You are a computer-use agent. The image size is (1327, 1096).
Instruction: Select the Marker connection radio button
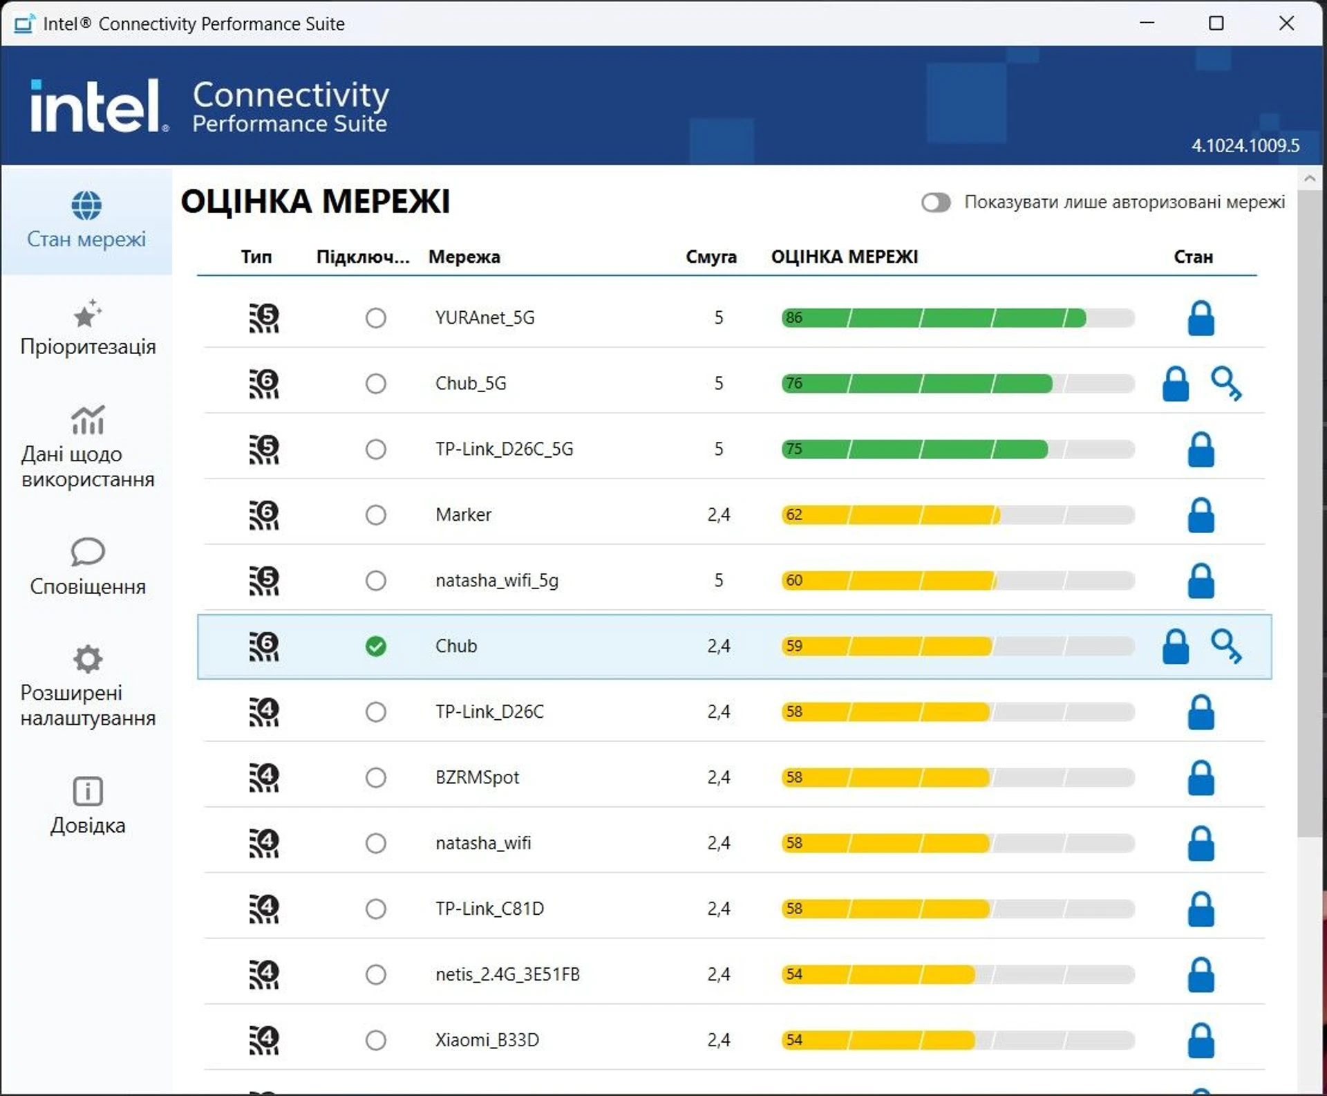tap(376, 515)
